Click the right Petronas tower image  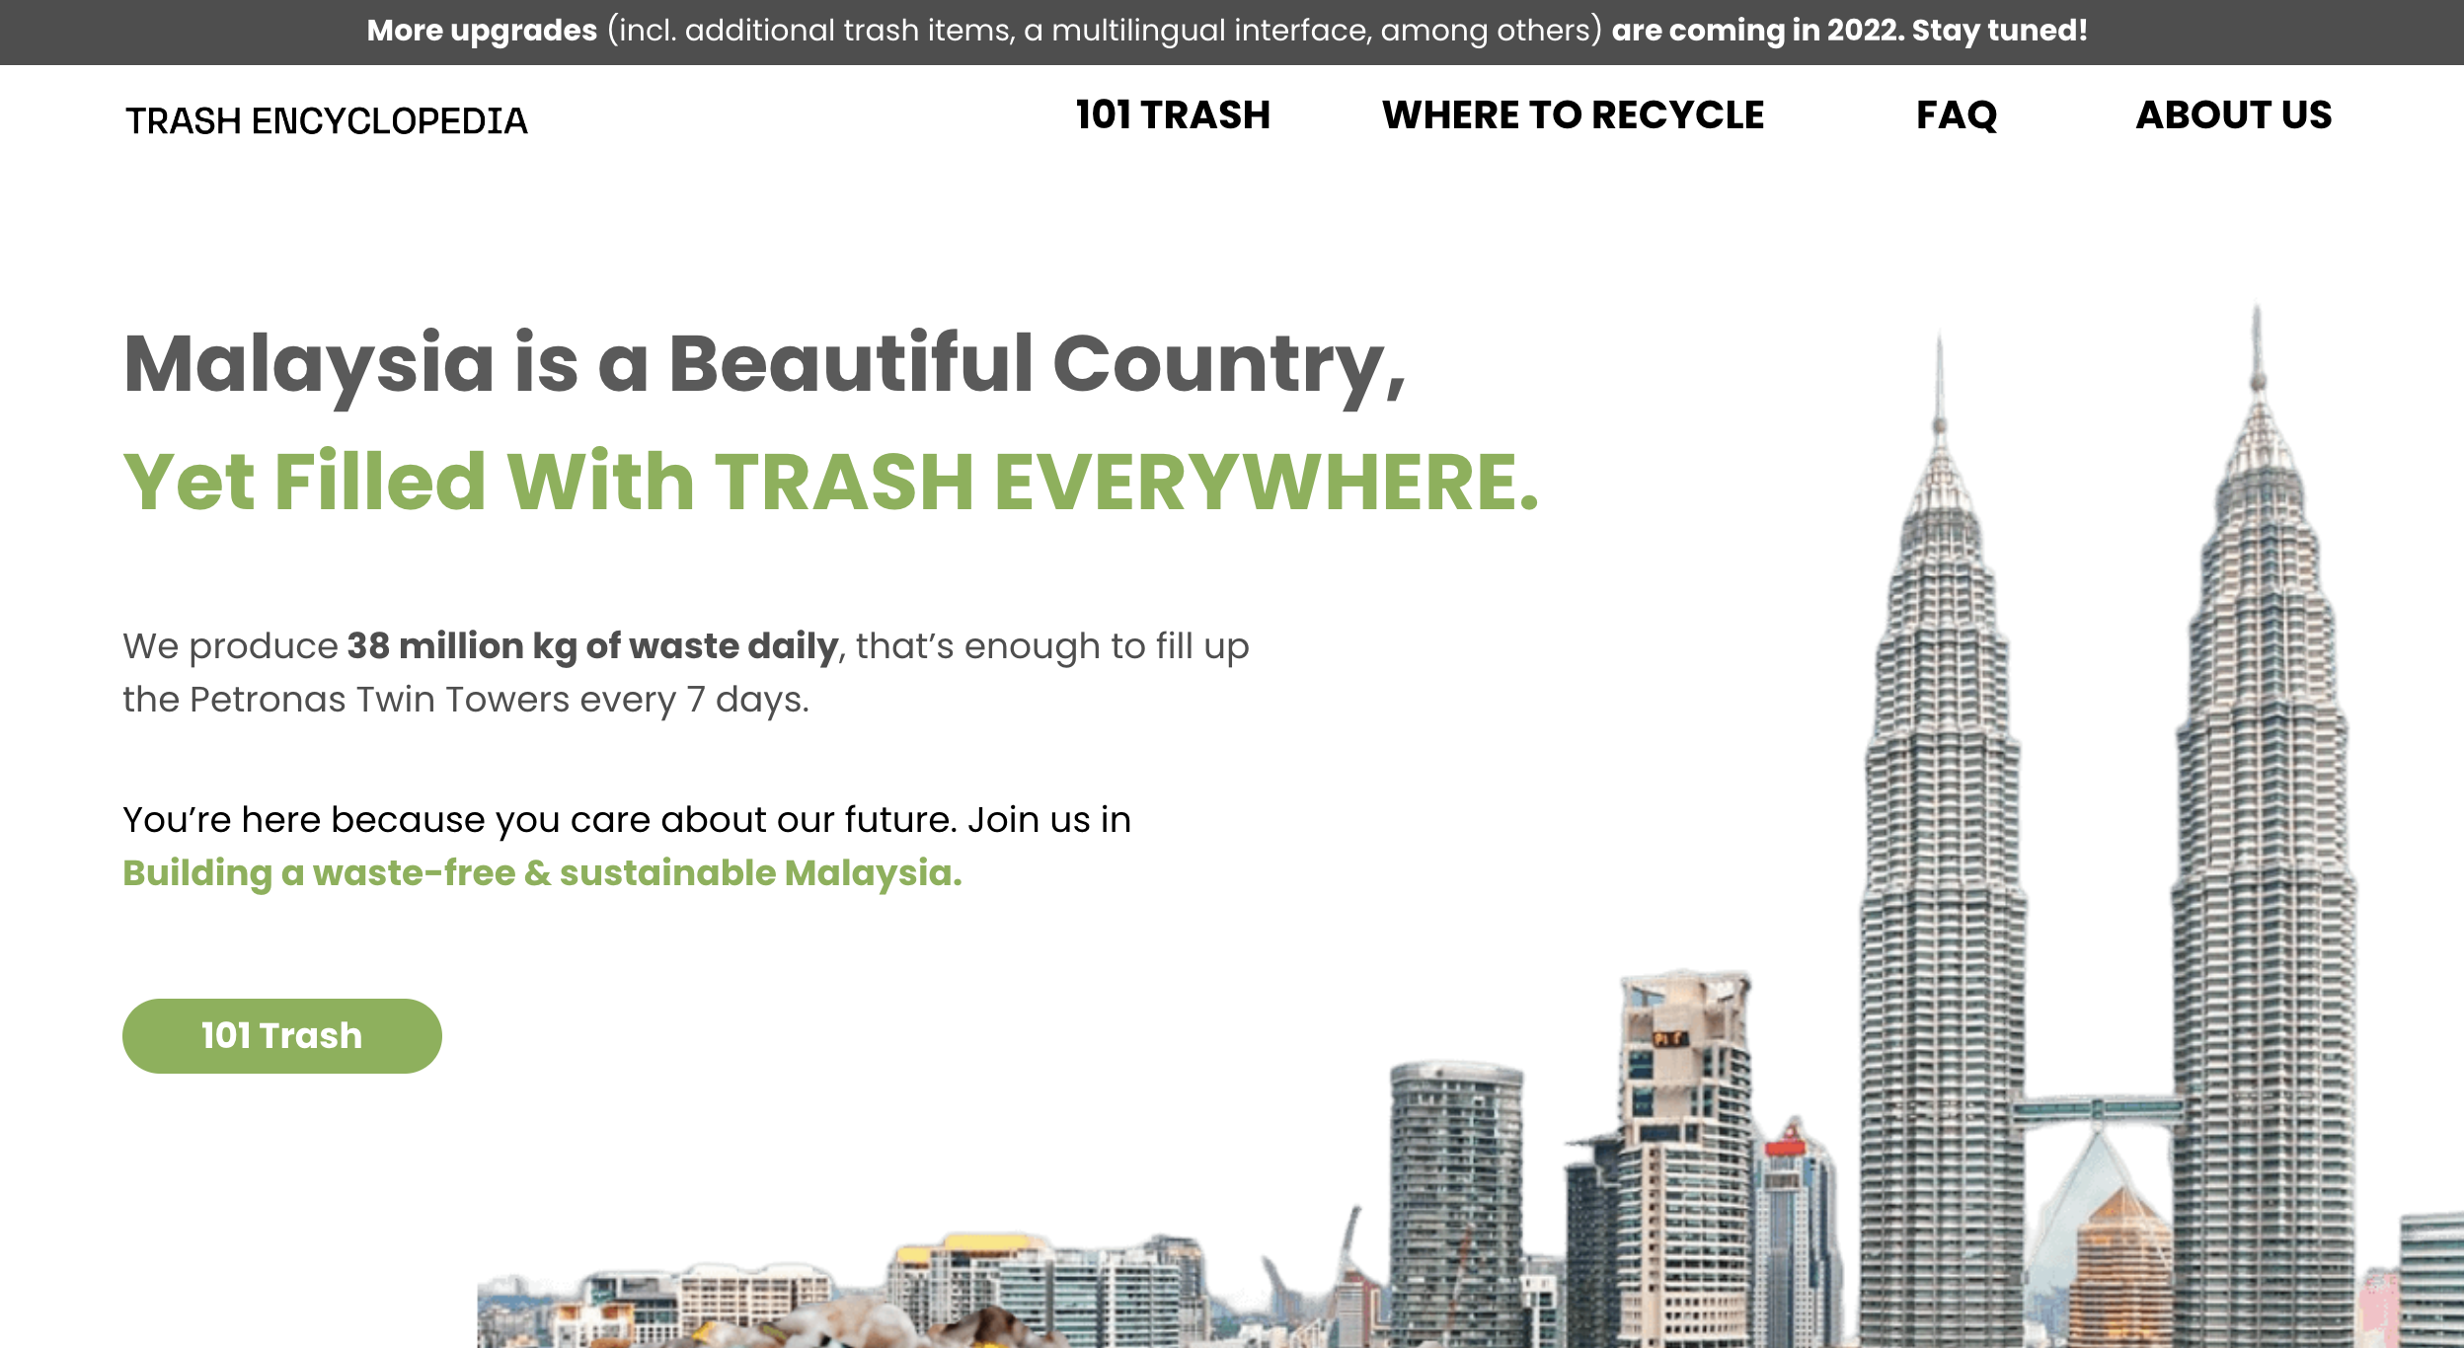pyautogui.click(x=2261, y=829)
